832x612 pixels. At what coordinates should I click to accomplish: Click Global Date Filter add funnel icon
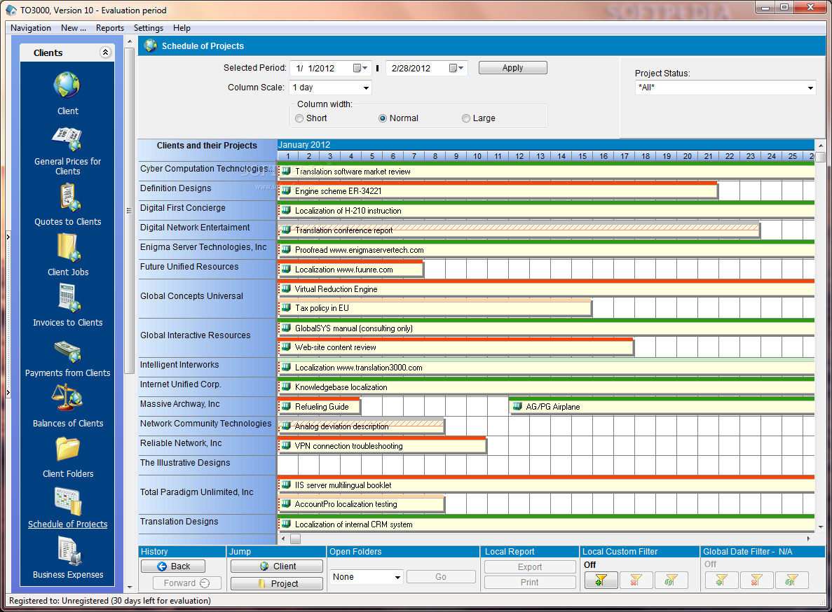point(722,580)
